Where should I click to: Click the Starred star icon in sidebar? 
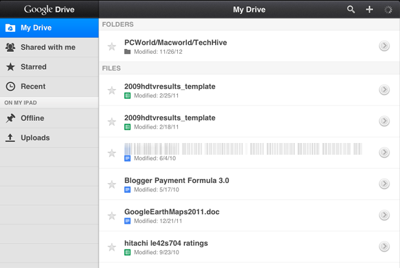tap(10, 67)
